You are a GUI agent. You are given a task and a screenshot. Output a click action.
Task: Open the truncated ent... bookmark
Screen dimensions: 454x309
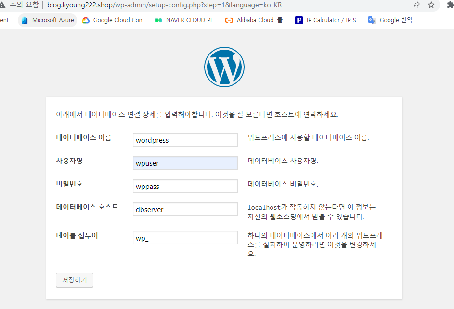[x=6, y=20]
